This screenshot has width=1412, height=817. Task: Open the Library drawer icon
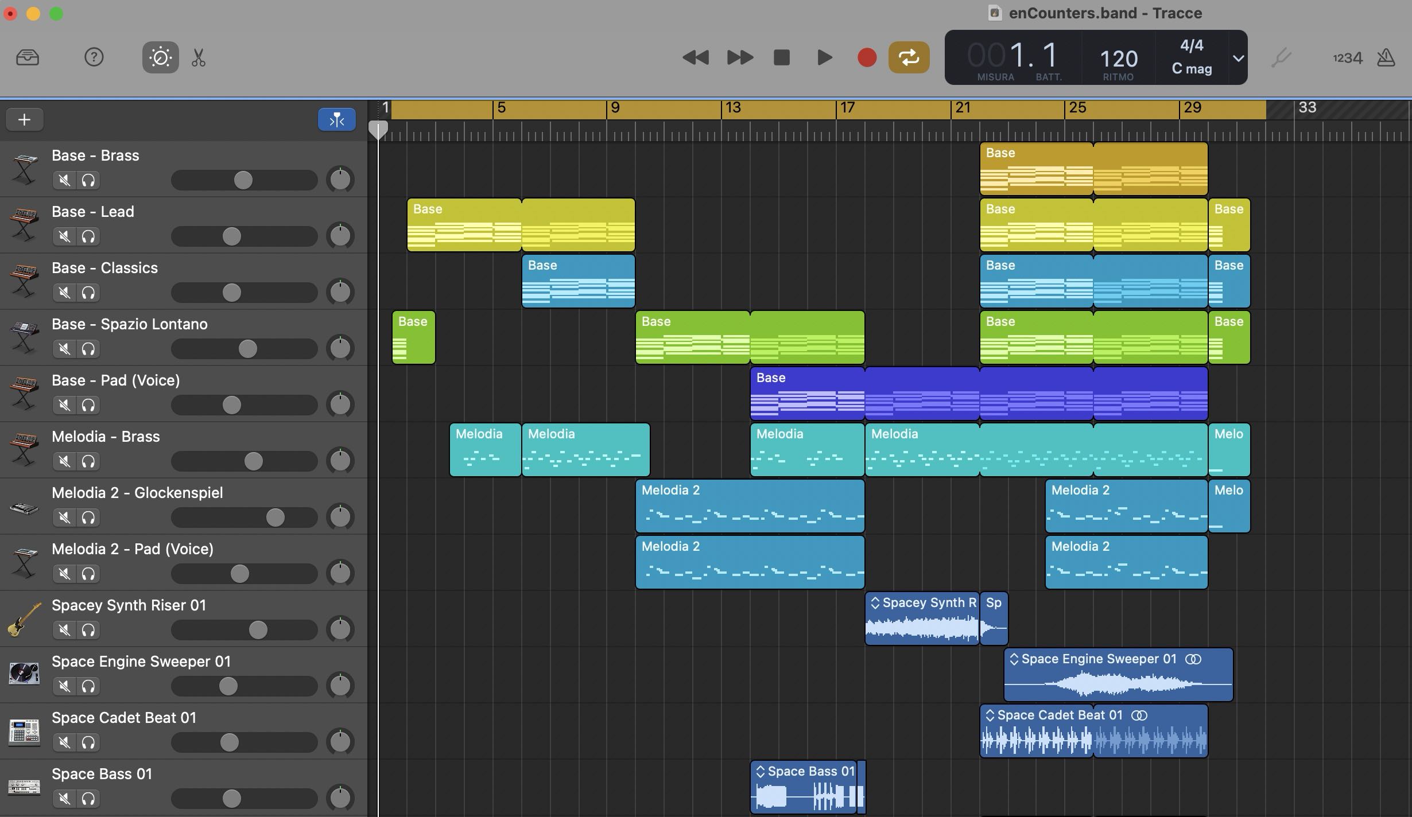[x=27, y=57]
